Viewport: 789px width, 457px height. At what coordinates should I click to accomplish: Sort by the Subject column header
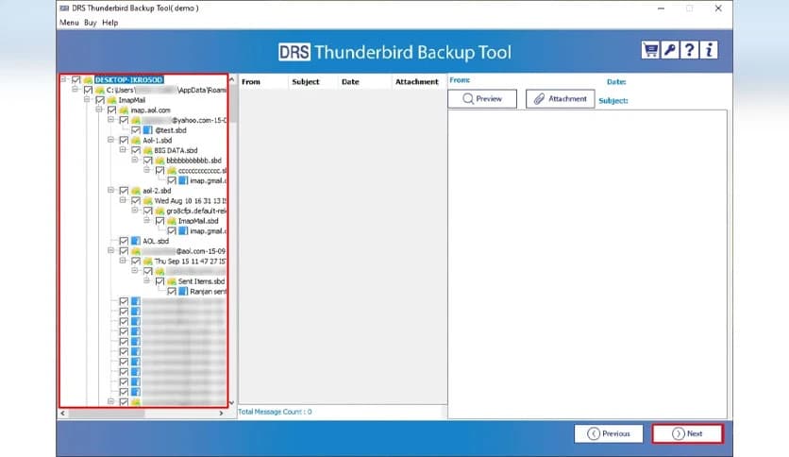click(312, 81)
